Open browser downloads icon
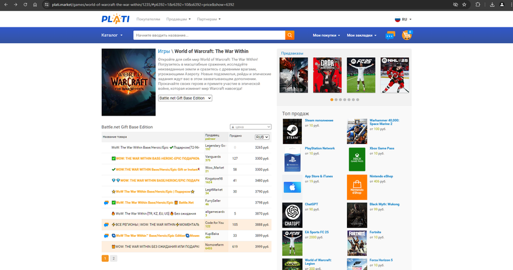The width and height of the screenshot is (513, 270). pyautogui.click(x=492, y=5)
